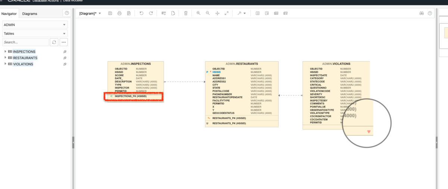Click the fit-to-screen expand icon

(227, 13)
